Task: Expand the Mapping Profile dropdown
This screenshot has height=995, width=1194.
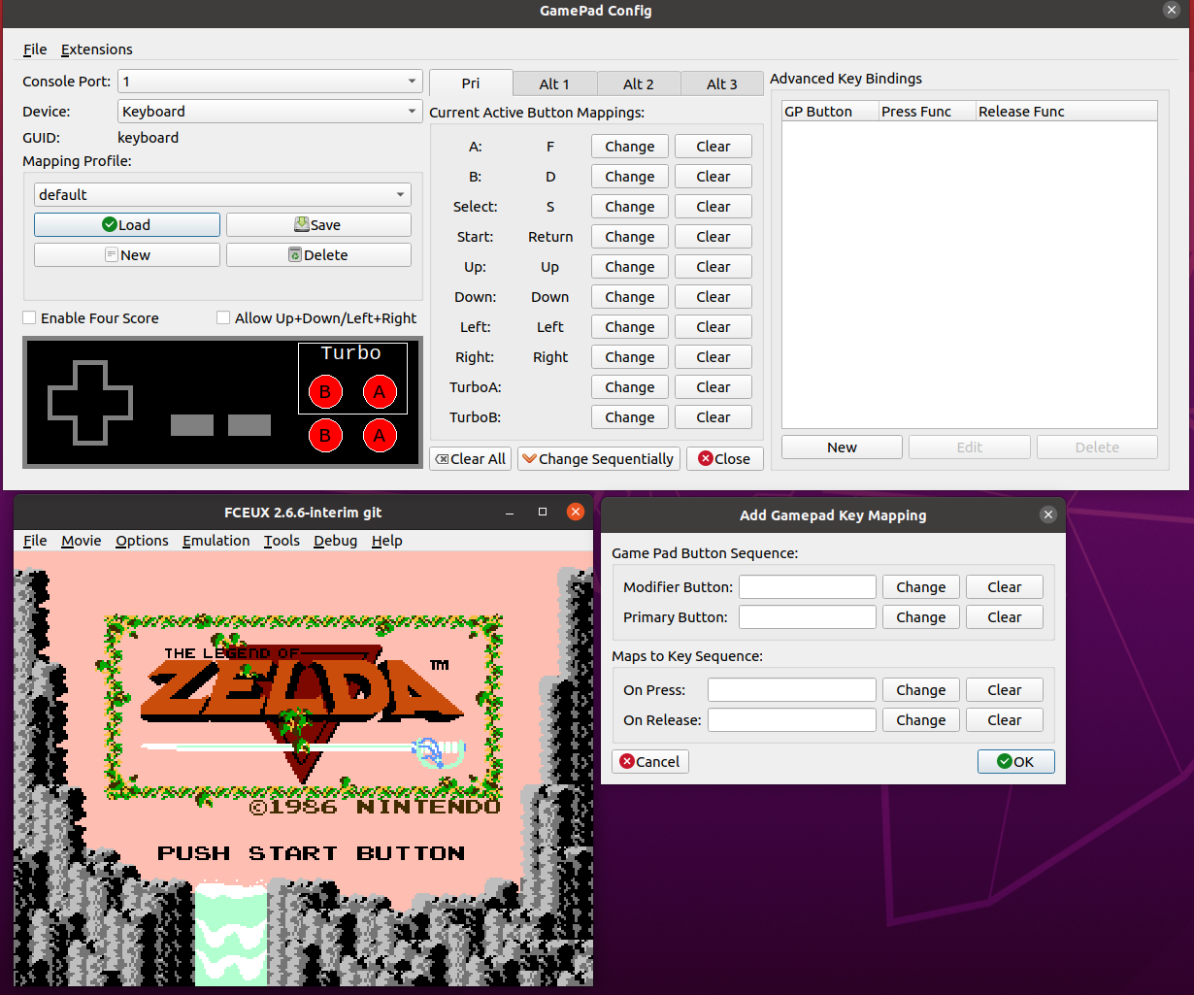Action: tap(222, 194)
